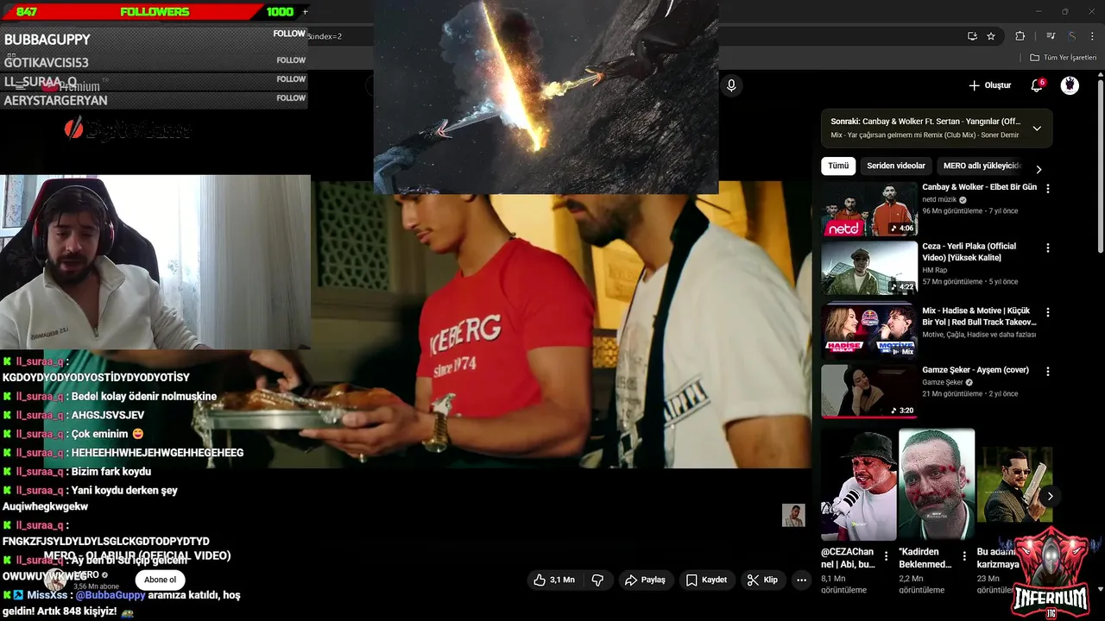Create a clip with Klip button
This screenshot has height=621, width=1105.
tap(762, 580)
